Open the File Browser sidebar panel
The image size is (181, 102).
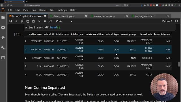coord(3,18)
